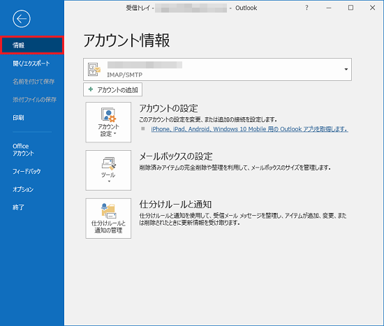Click the back arrow circle icon
This screenshot has height=326, width=384.
tap(22, 19)
